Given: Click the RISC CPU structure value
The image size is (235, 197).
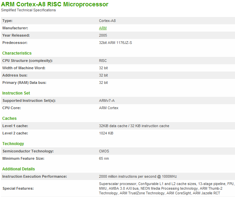Looking at the screenshot, I should (x=103, y=61).
